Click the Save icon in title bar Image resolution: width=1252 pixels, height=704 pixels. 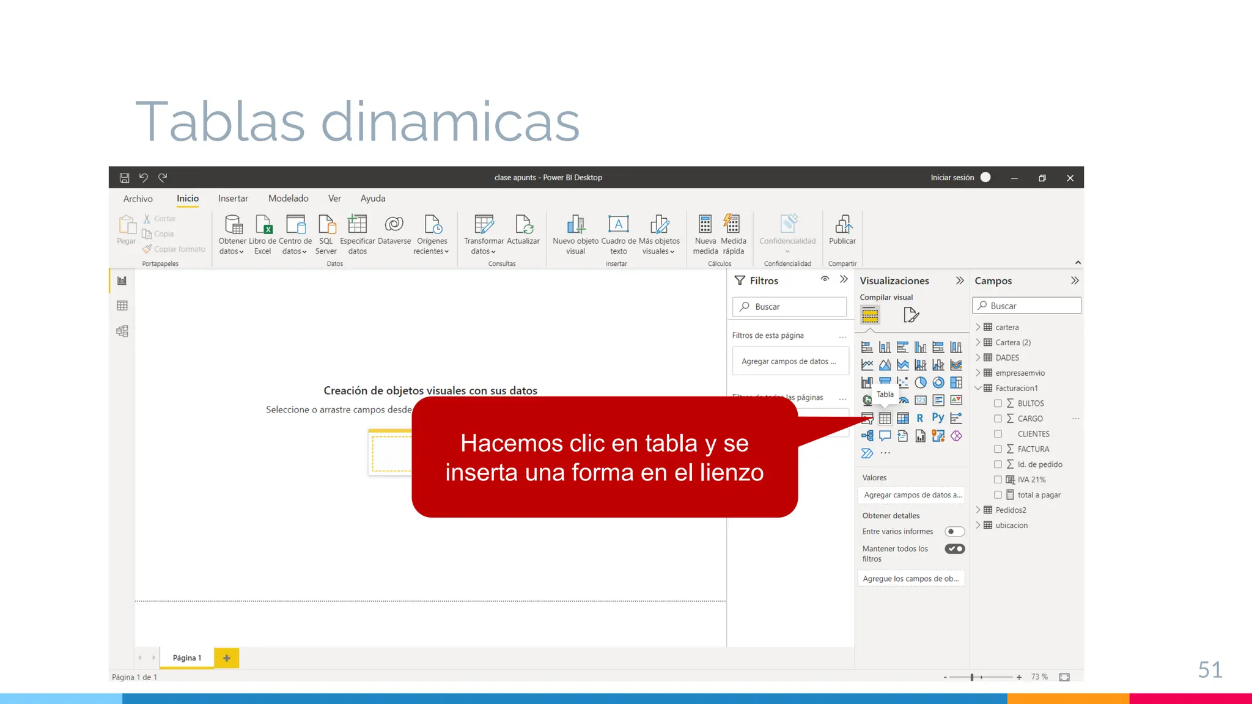(x=124, y=178)
